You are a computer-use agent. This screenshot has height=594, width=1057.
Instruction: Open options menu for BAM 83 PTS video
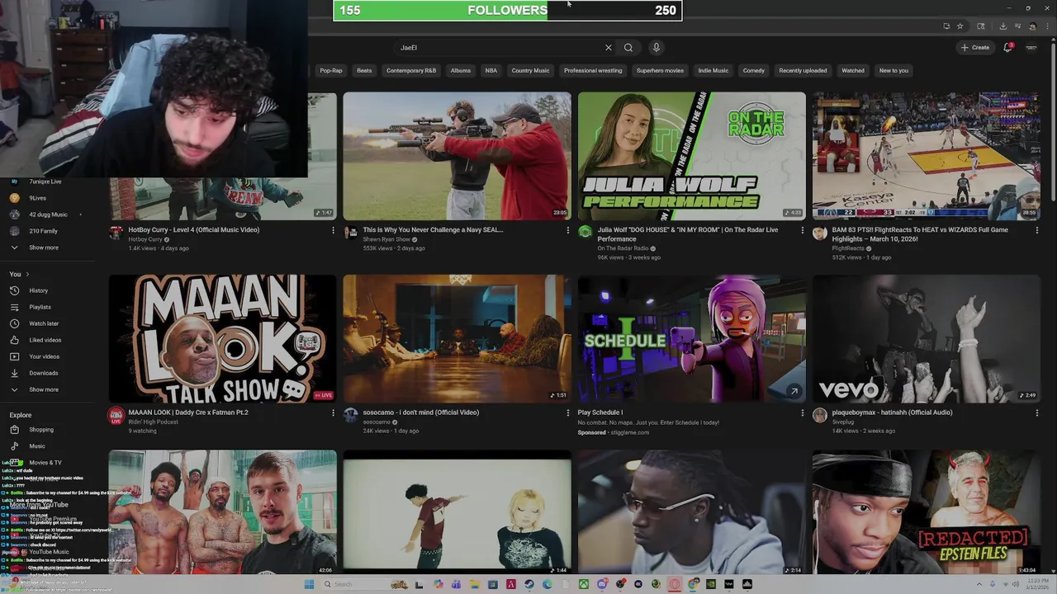click(1037, 231)
